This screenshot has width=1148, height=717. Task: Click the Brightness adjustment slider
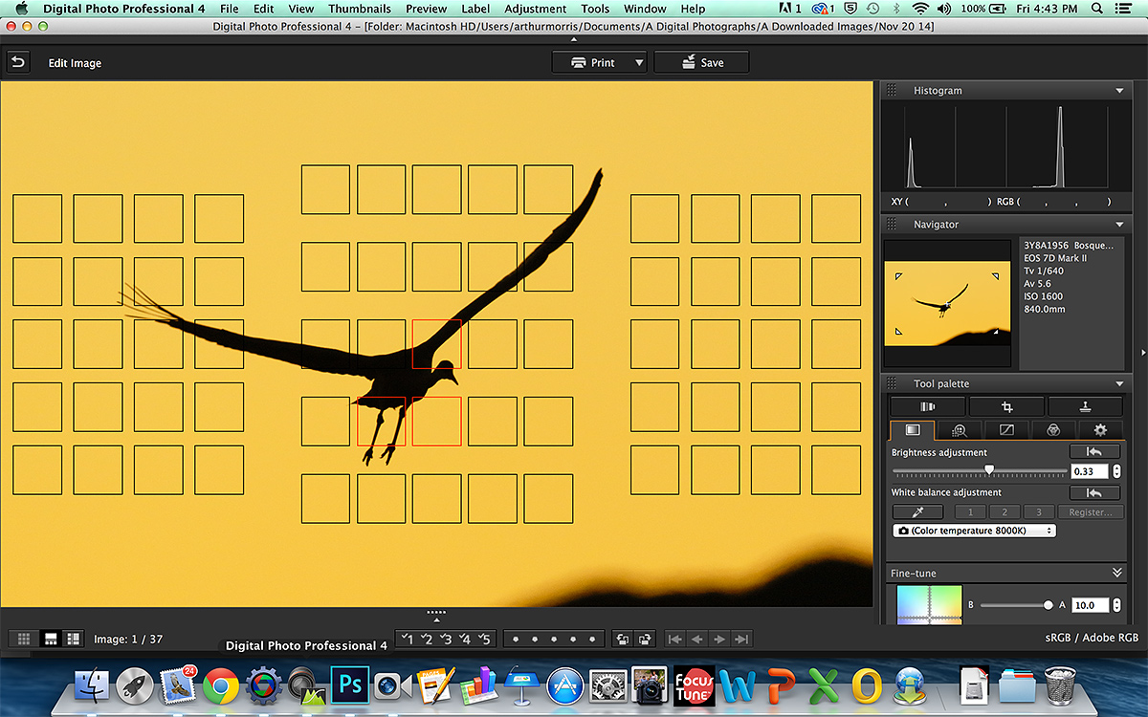[x=980, y=471]
